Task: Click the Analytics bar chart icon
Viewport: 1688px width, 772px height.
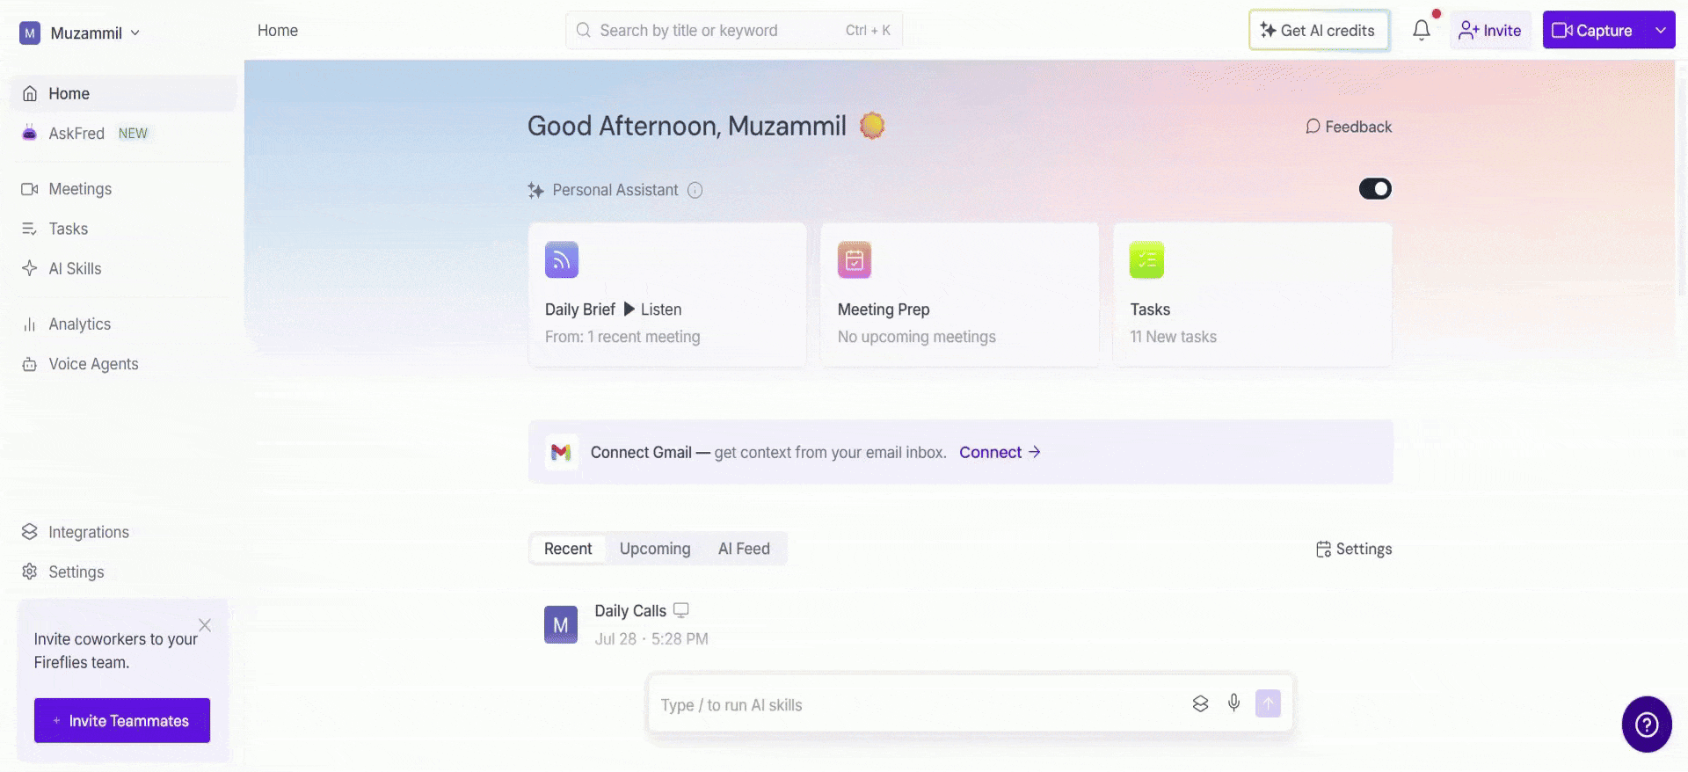Action: (x=30, y=324)
